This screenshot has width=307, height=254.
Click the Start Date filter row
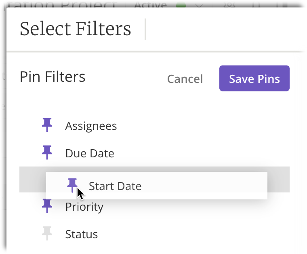[x=157, y=186]
